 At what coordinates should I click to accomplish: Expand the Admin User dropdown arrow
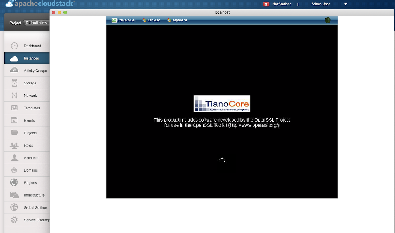pyautogui.click(x=346, y=4)
